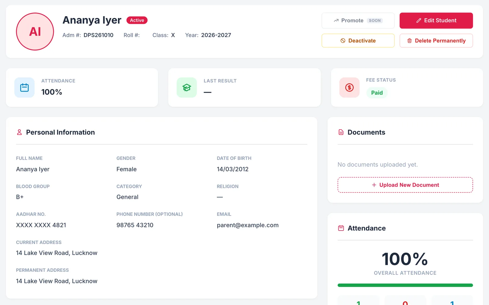Upload a new document

point(405,185)
